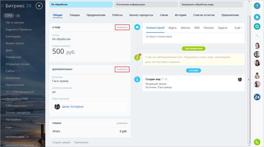Click the green phone call icon

coord(257,142)
